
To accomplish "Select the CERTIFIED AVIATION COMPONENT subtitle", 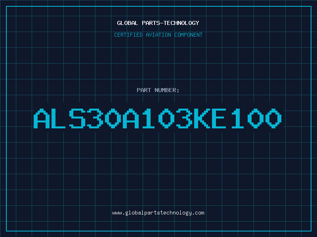I will tap(158, 35).
